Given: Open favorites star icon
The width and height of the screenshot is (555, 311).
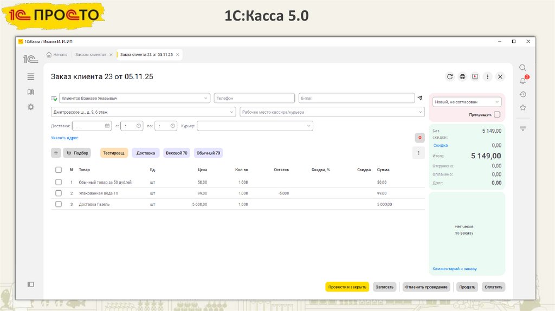Looking at the screenshot, I should click(523, 108).
